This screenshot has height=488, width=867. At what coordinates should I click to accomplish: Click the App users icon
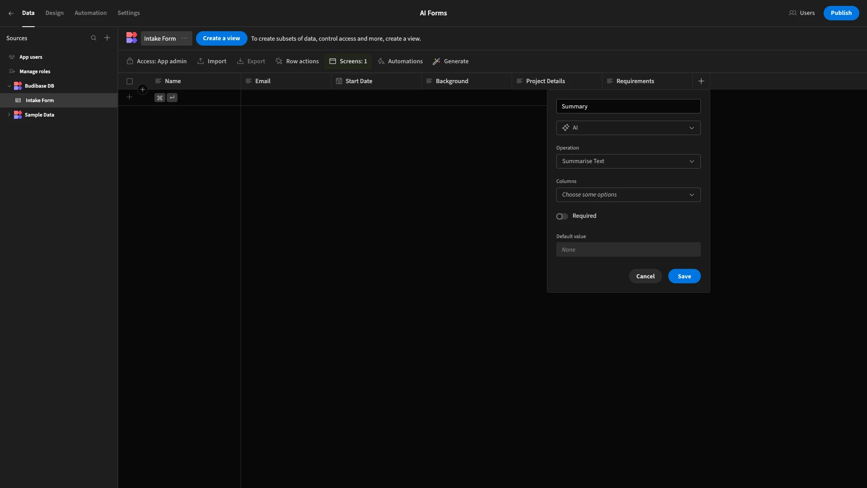[12, 57]
